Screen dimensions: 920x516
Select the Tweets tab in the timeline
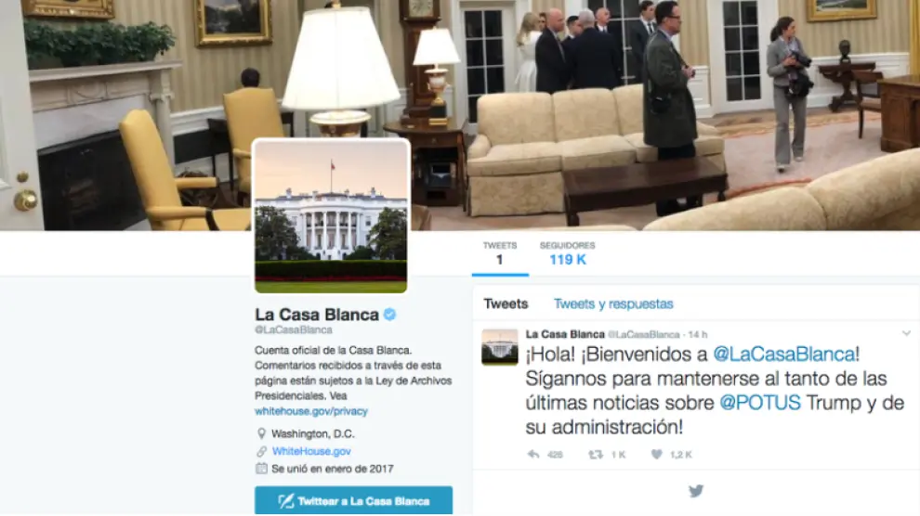tap(506, 304)
